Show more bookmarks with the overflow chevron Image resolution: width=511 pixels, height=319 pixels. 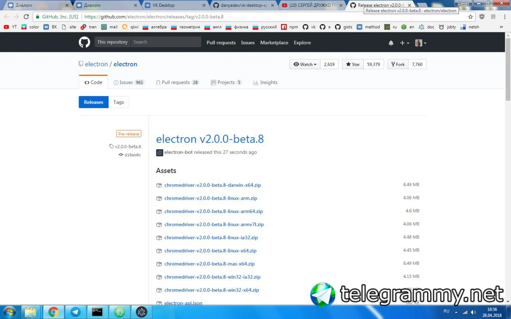[501, 27]
